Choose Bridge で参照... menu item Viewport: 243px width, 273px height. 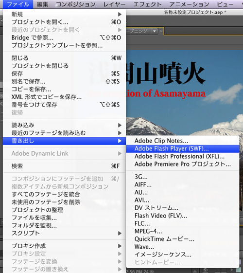(x=64, y=37)
